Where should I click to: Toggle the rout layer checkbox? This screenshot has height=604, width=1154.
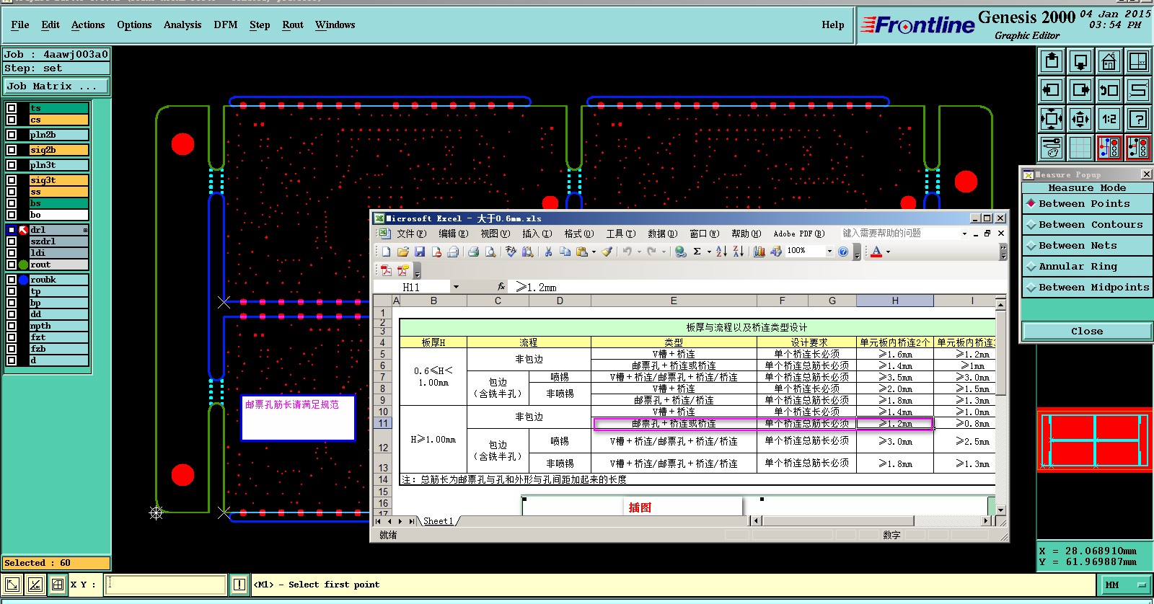(x=12, y=265)
